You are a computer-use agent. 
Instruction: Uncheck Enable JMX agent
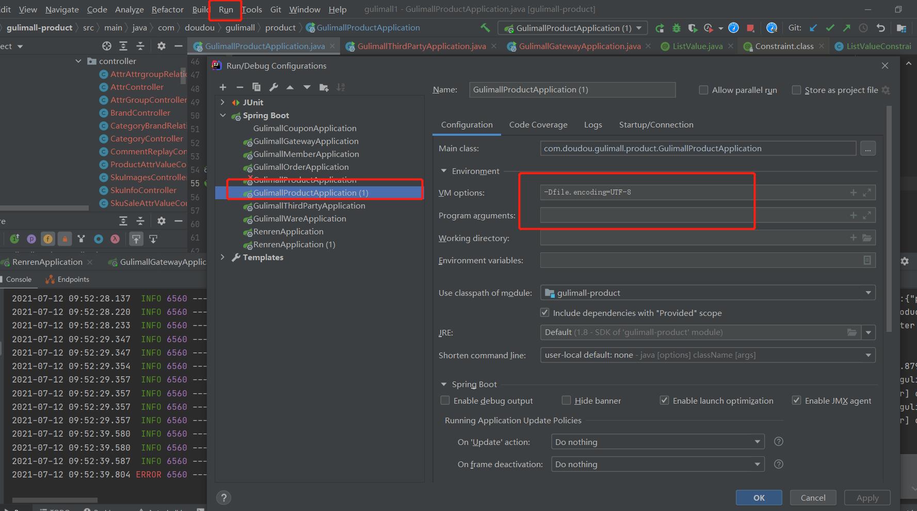point(796,400)
